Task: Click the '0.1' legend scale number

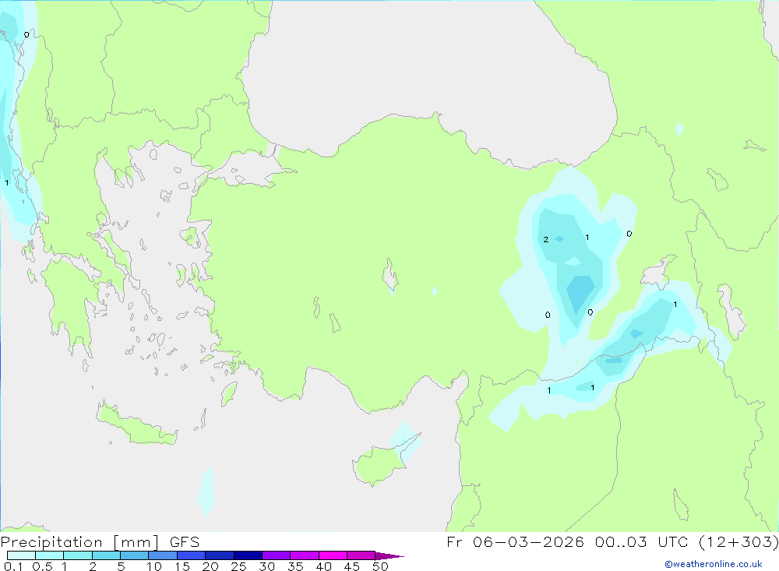Action: tap(13, 566)
